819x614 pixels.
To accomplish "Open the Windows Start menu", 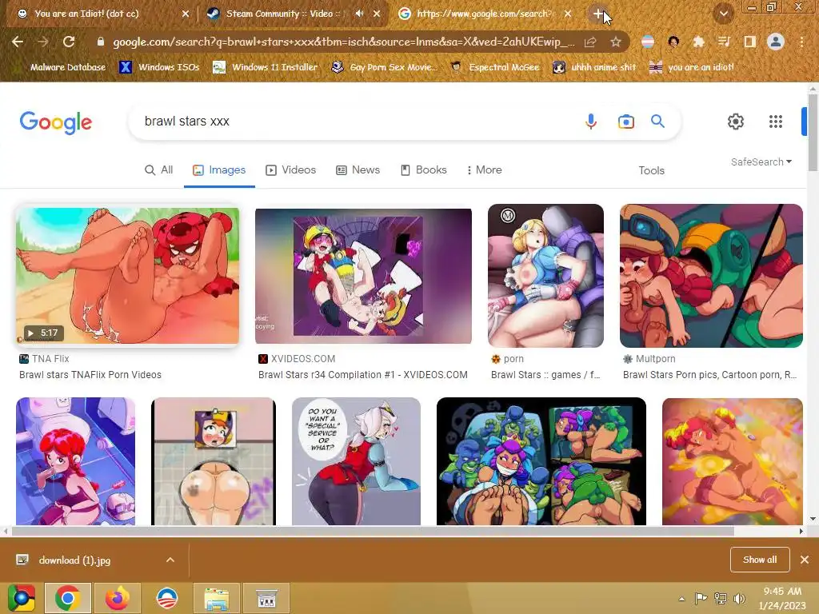I will click(21, 598).
